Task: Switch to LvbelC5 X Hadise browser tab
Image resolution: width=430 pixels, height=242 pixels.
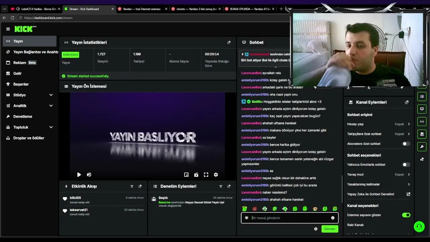Action: 35,9
